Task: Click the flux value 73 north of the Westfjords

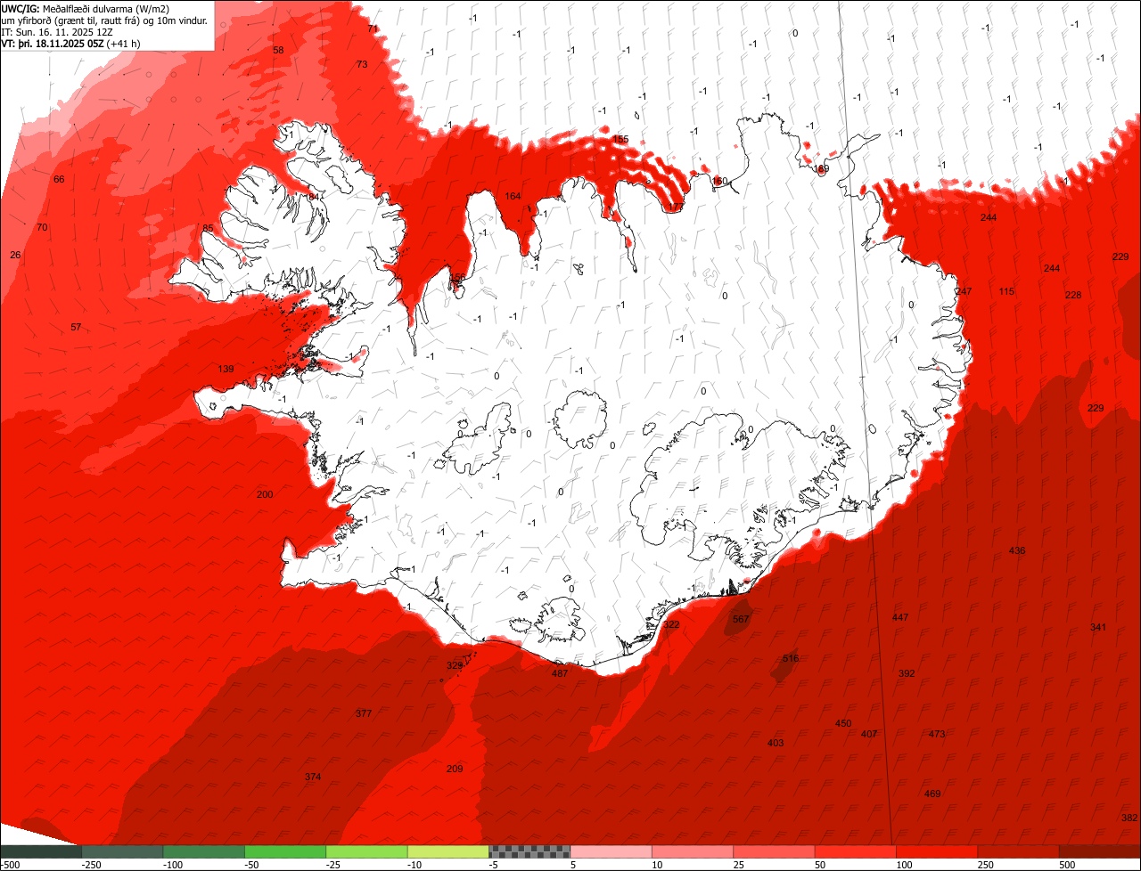Action: click(x=362, y=64)
